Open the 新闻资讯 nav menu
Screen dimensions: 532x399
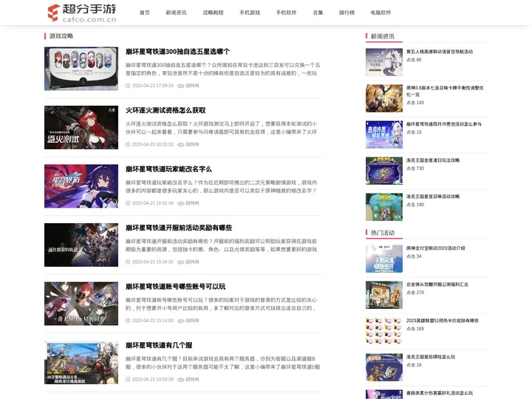(176, 13)
